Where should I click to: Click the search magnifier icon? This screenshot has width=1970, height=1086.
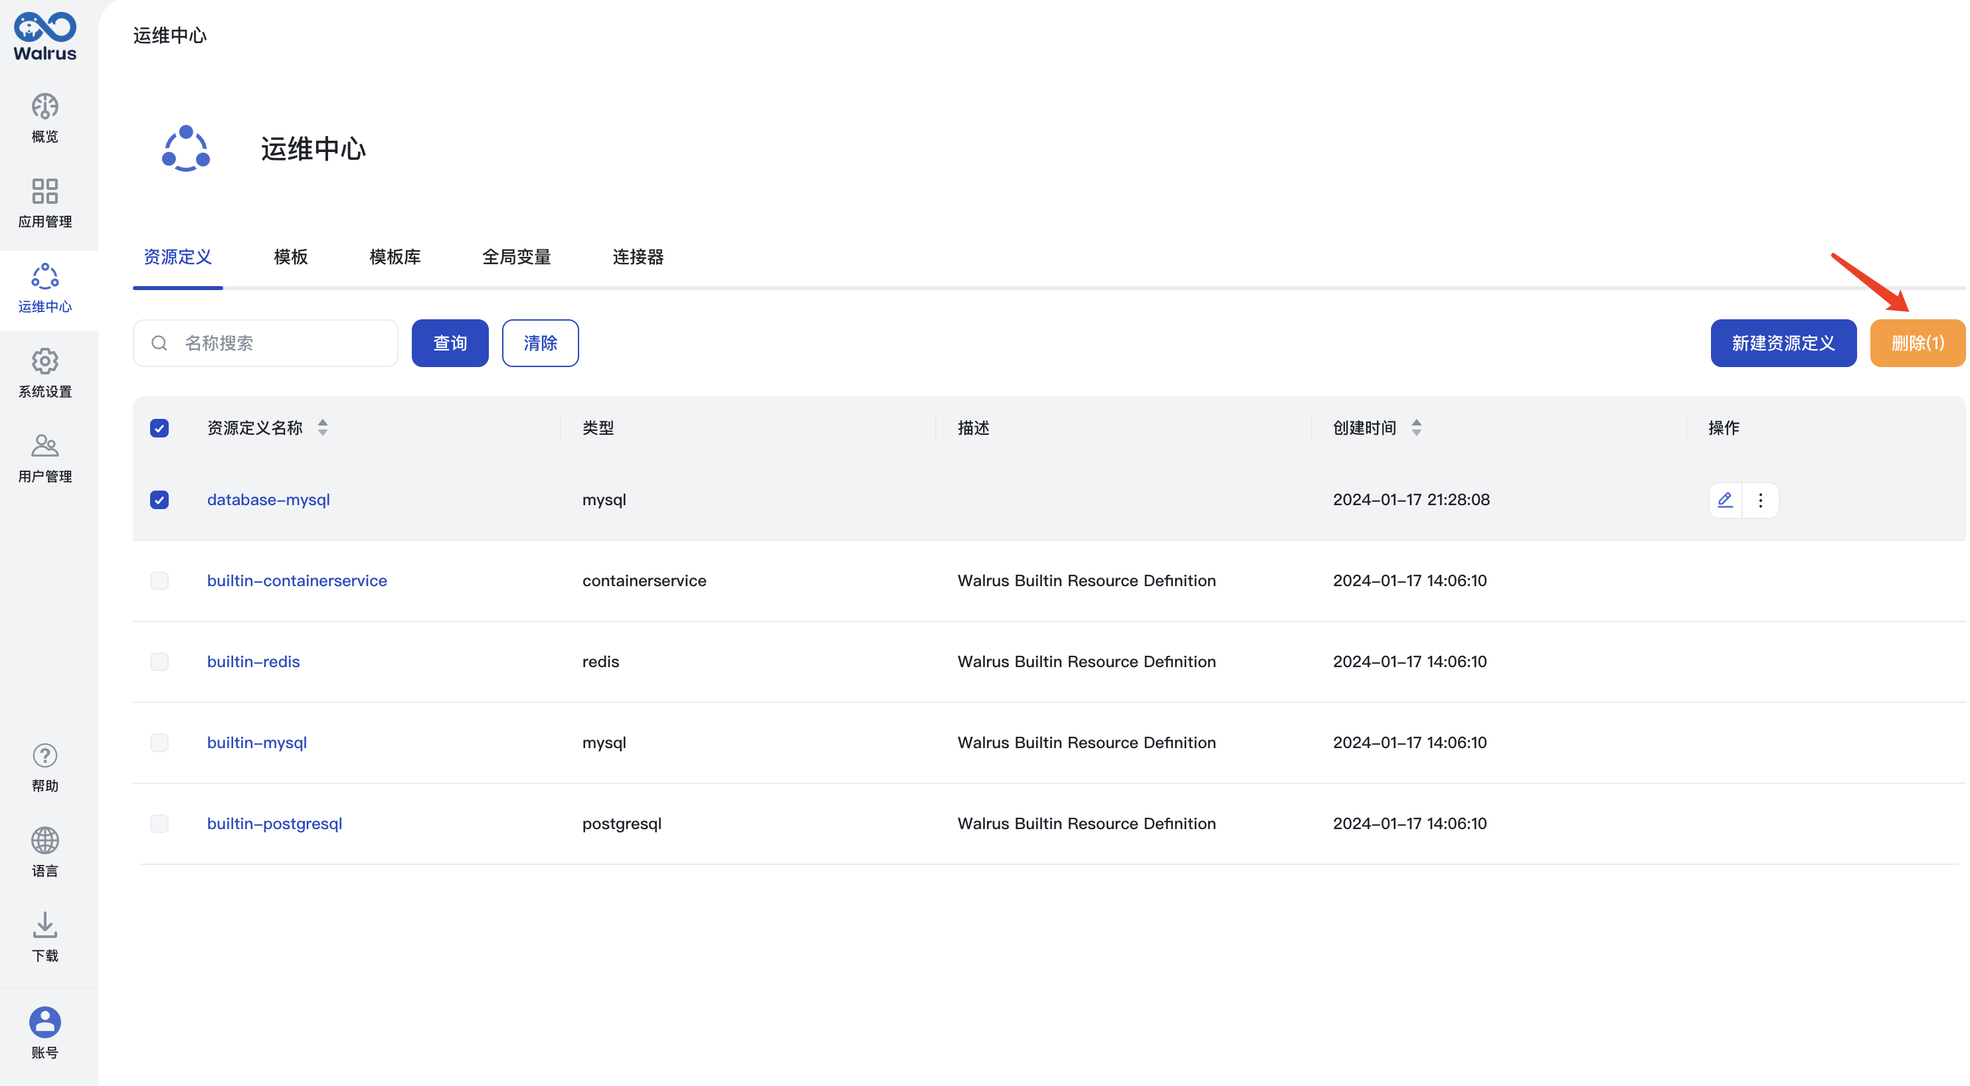[159, 343]
